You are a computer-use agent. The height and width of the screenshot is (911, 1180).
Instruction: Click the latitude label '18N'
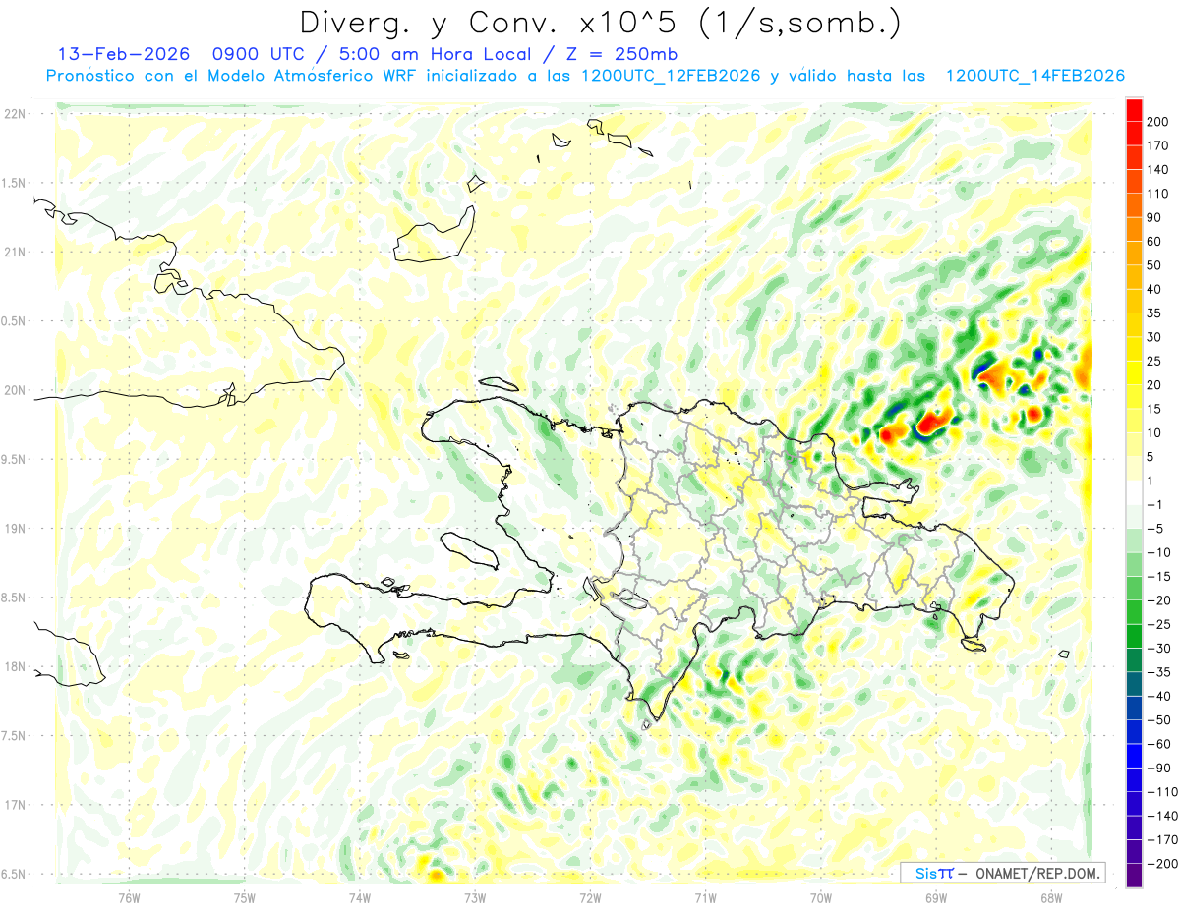[15, 666]
